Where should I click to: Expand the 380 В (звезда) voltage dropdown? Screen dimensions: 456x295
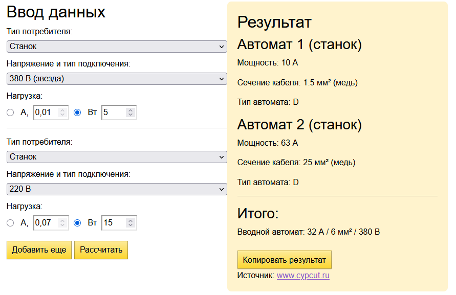point(117,79)
